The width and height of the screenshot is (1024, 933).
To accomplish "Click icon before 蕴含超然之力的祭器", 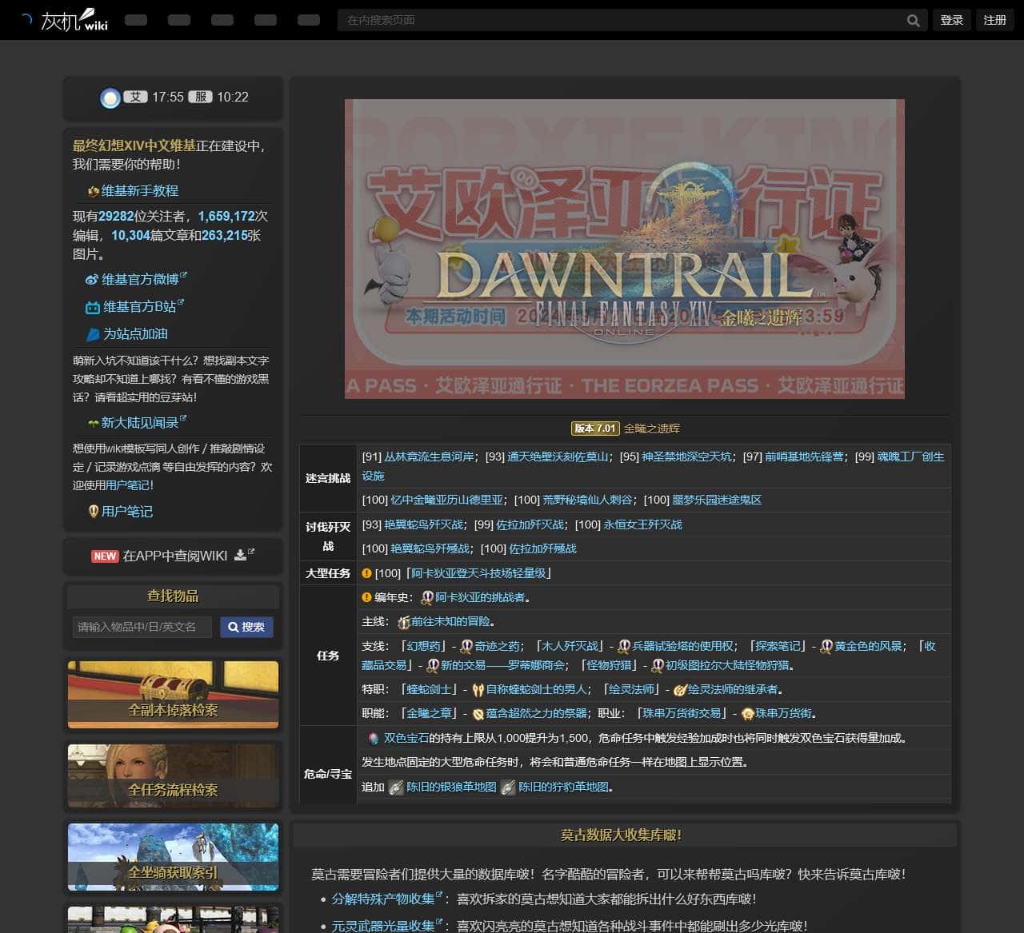I will [x=478, y=714].
